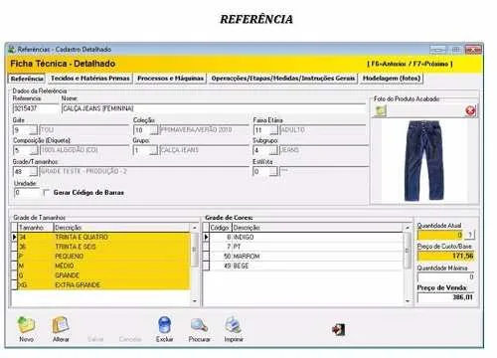Open Operações/Etapas/Medidas/Instruções Gerais tab
Screen dimensions: 497x358
(x=283, y=79)
